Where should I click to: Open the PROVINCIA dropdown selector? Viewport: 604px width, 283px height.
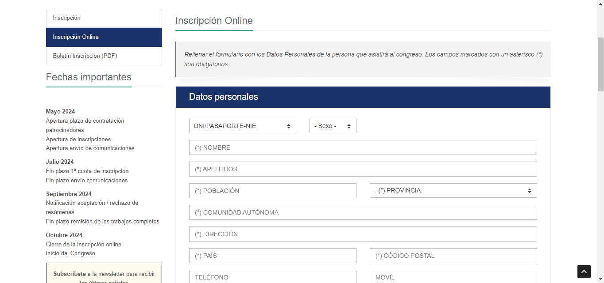pos(453,191)
